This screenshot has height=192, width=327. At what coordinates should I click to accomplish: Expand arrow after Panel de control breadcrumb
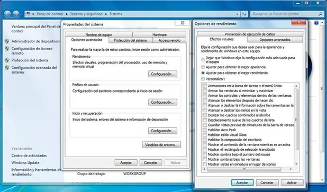pyautogui.click(x=67, y=14)
